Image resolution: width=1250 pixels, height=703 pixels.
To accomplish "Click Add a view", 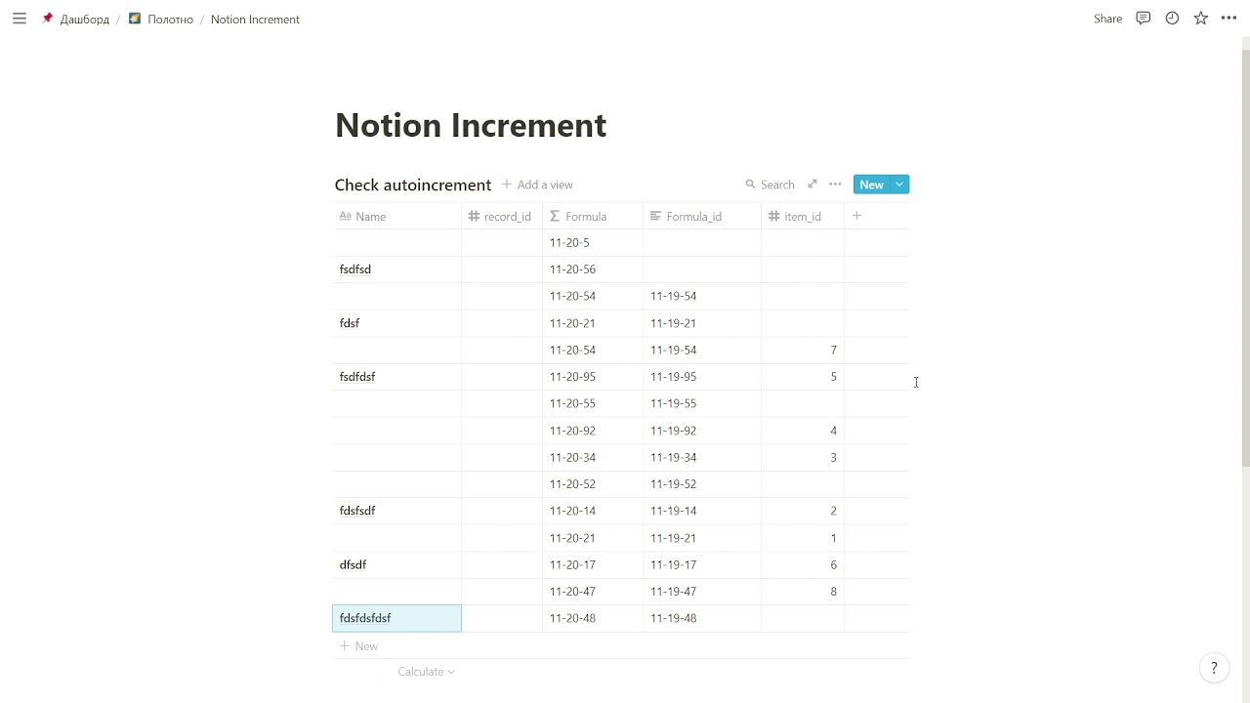I will click(537, 185).
